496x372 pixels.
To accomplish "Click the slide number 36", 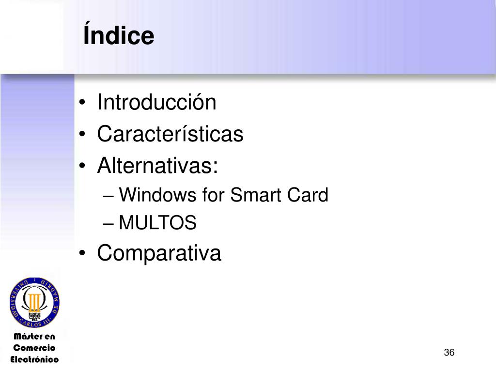I will point(449,352).
